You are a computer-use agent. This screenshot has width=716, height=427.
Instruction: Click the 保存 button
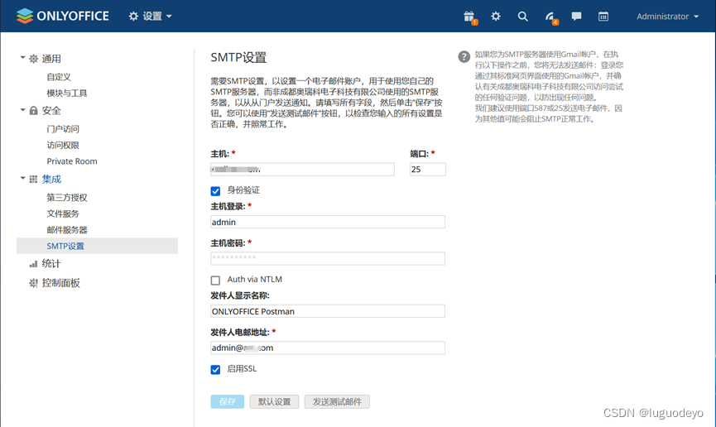pos(228,402)
